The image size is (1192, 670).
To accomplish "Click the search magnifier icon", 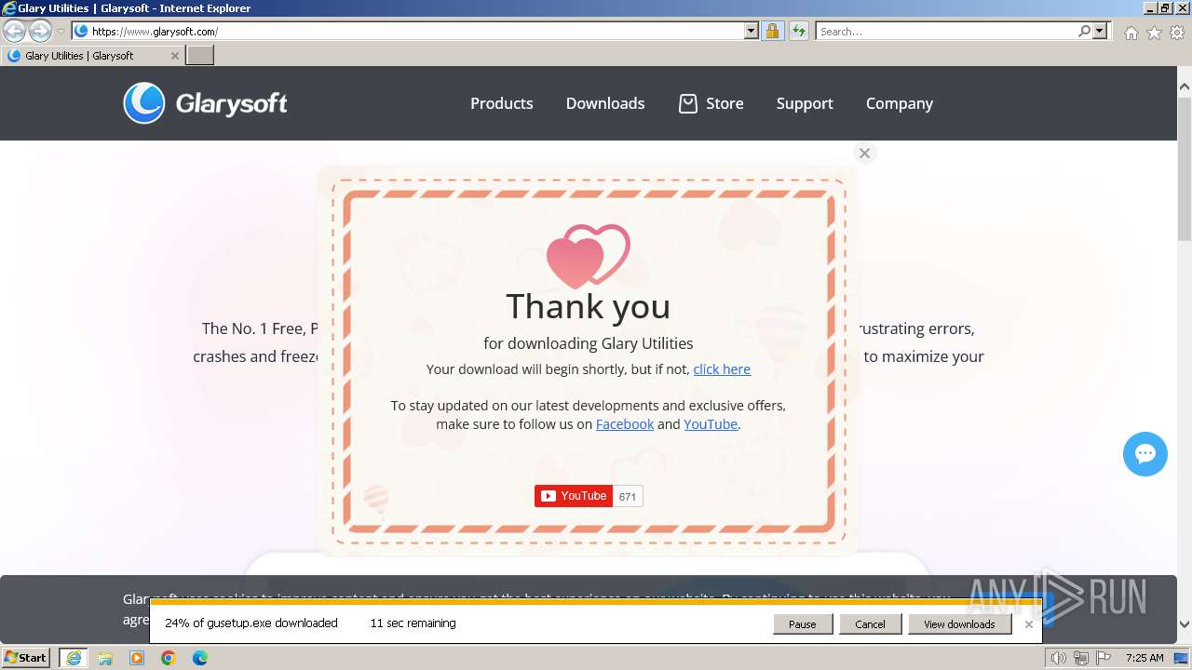I will click(x=1084, y=31).
